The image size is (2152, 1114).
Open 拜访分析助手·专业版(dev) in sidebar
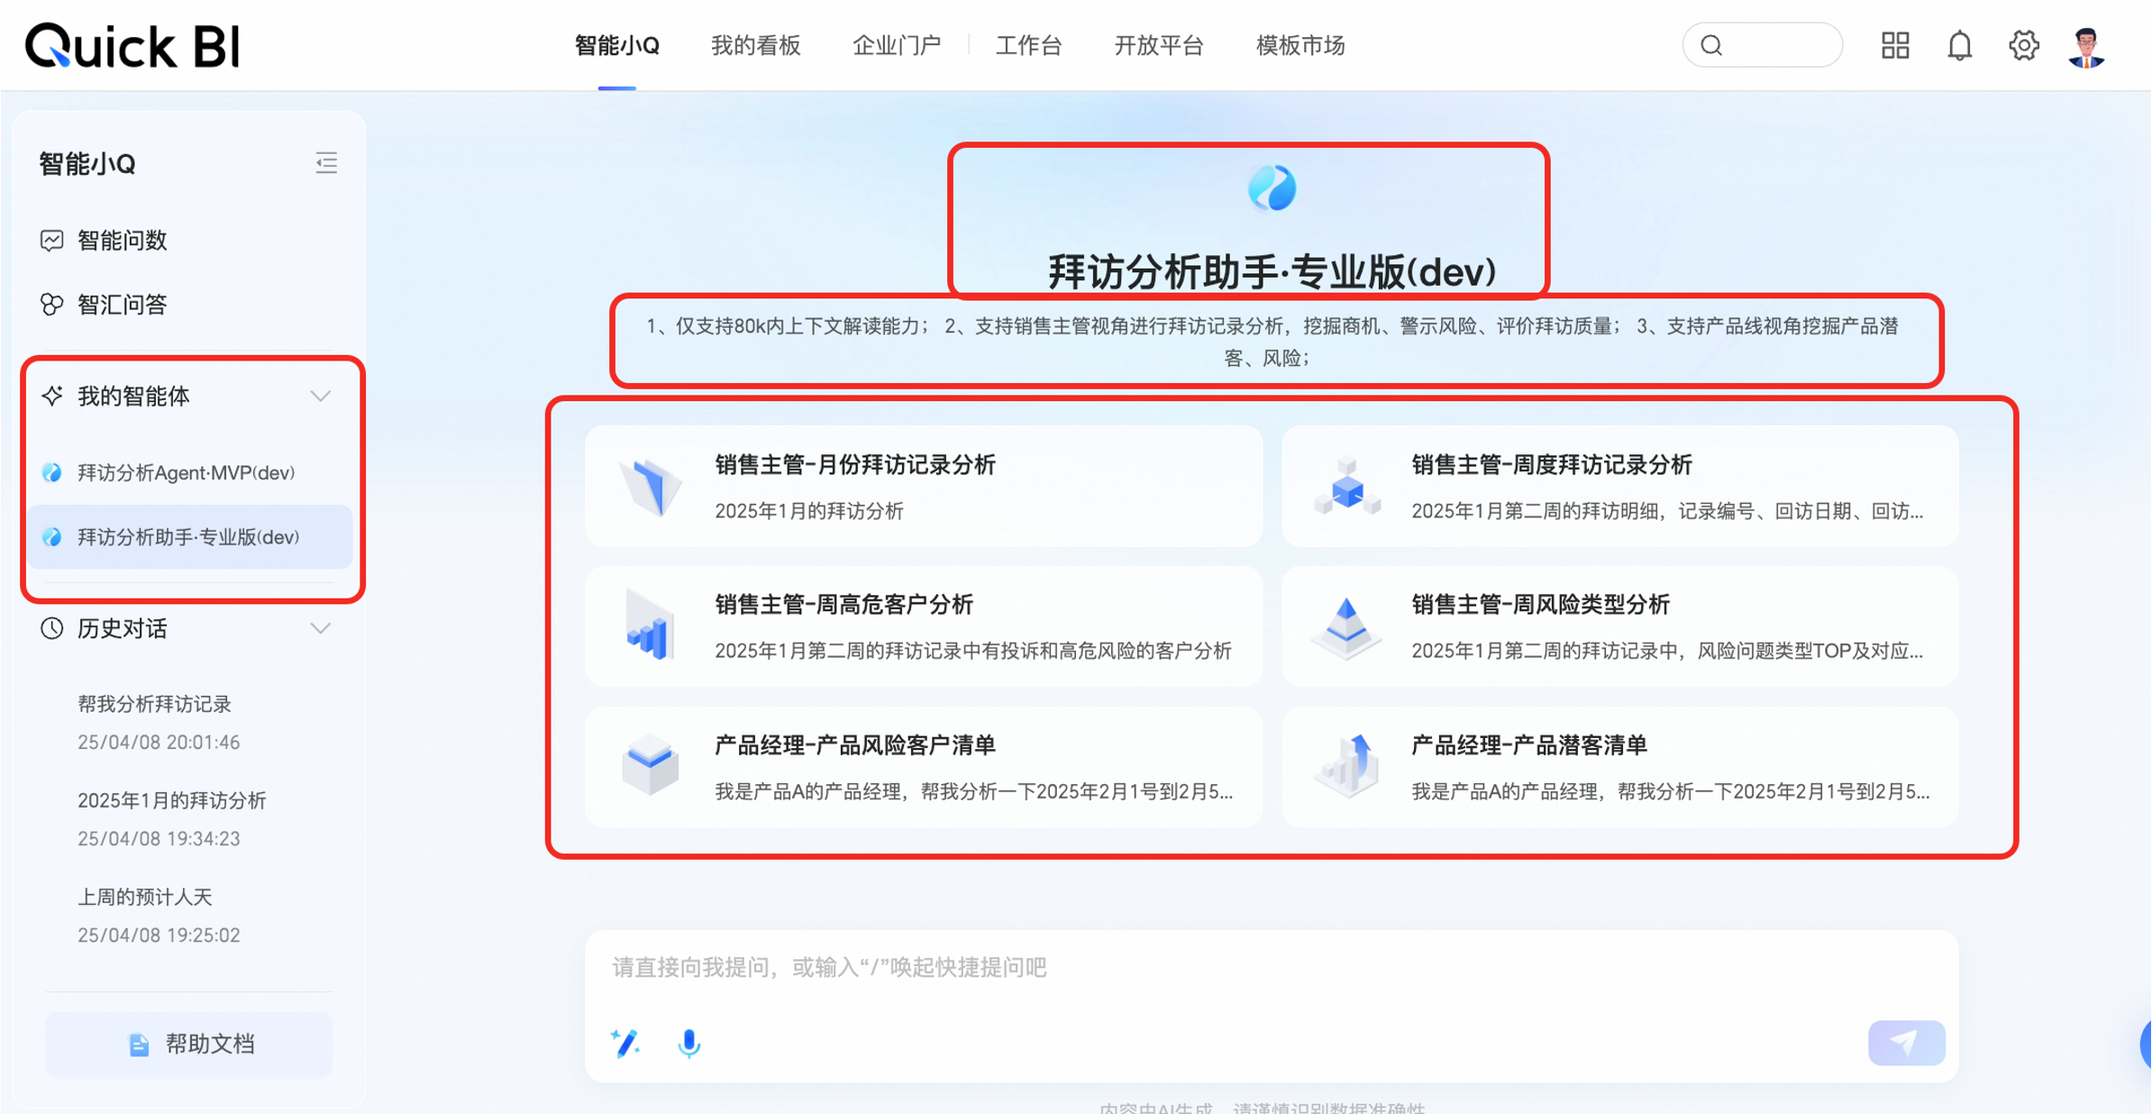pos(189,537)
